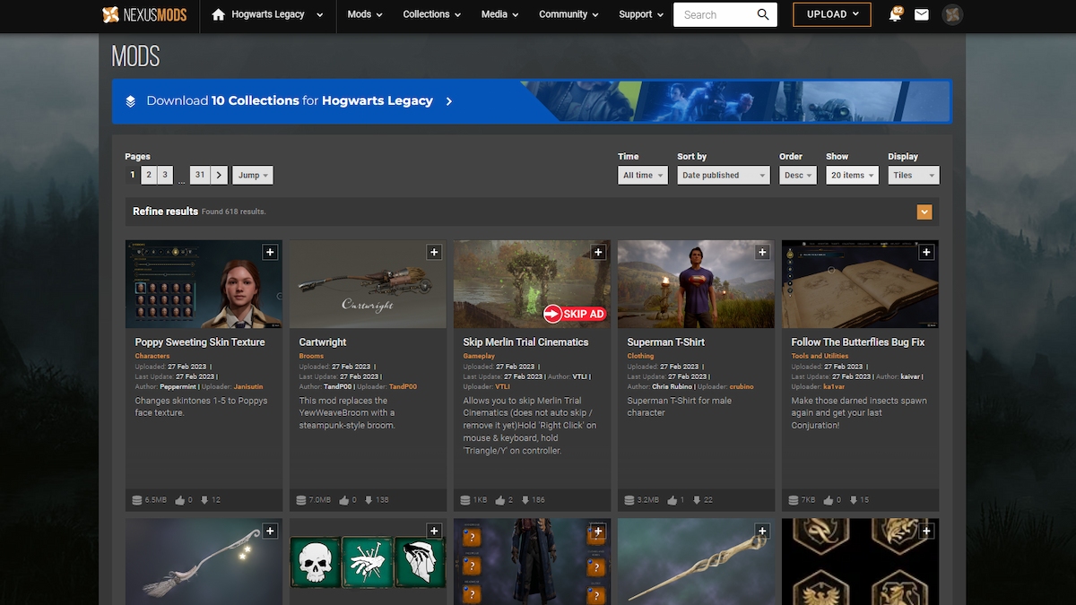The width and height of the screenshot is (1076, 605).
Task: Open the Sort by Date published dropdown
Action: 723,176
